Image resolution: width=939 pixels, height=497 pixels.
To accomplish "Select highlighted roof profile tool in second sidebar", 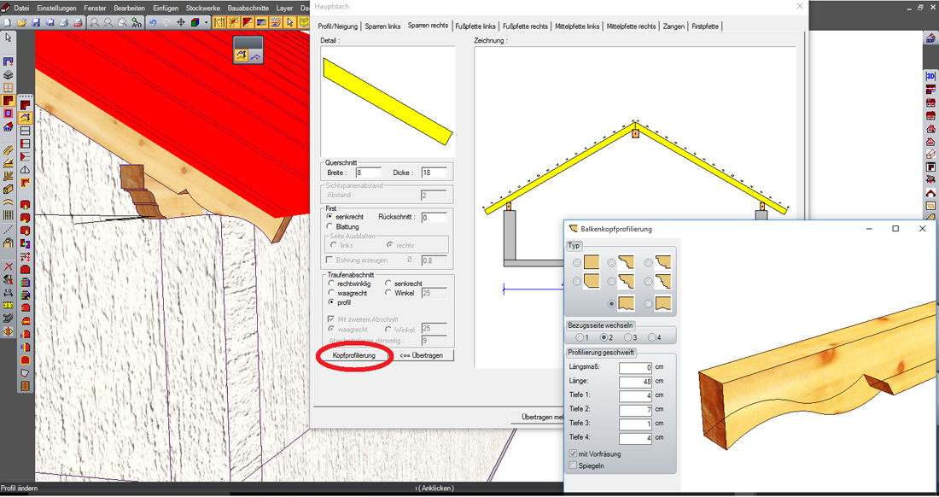I will pyautogui.click(x=25, y=117).
